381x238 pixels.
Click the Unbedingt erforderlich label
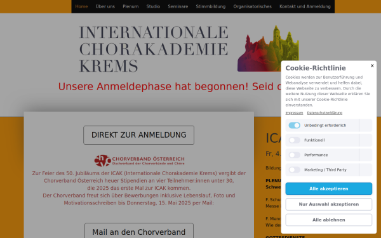click(x=325, y=125)
